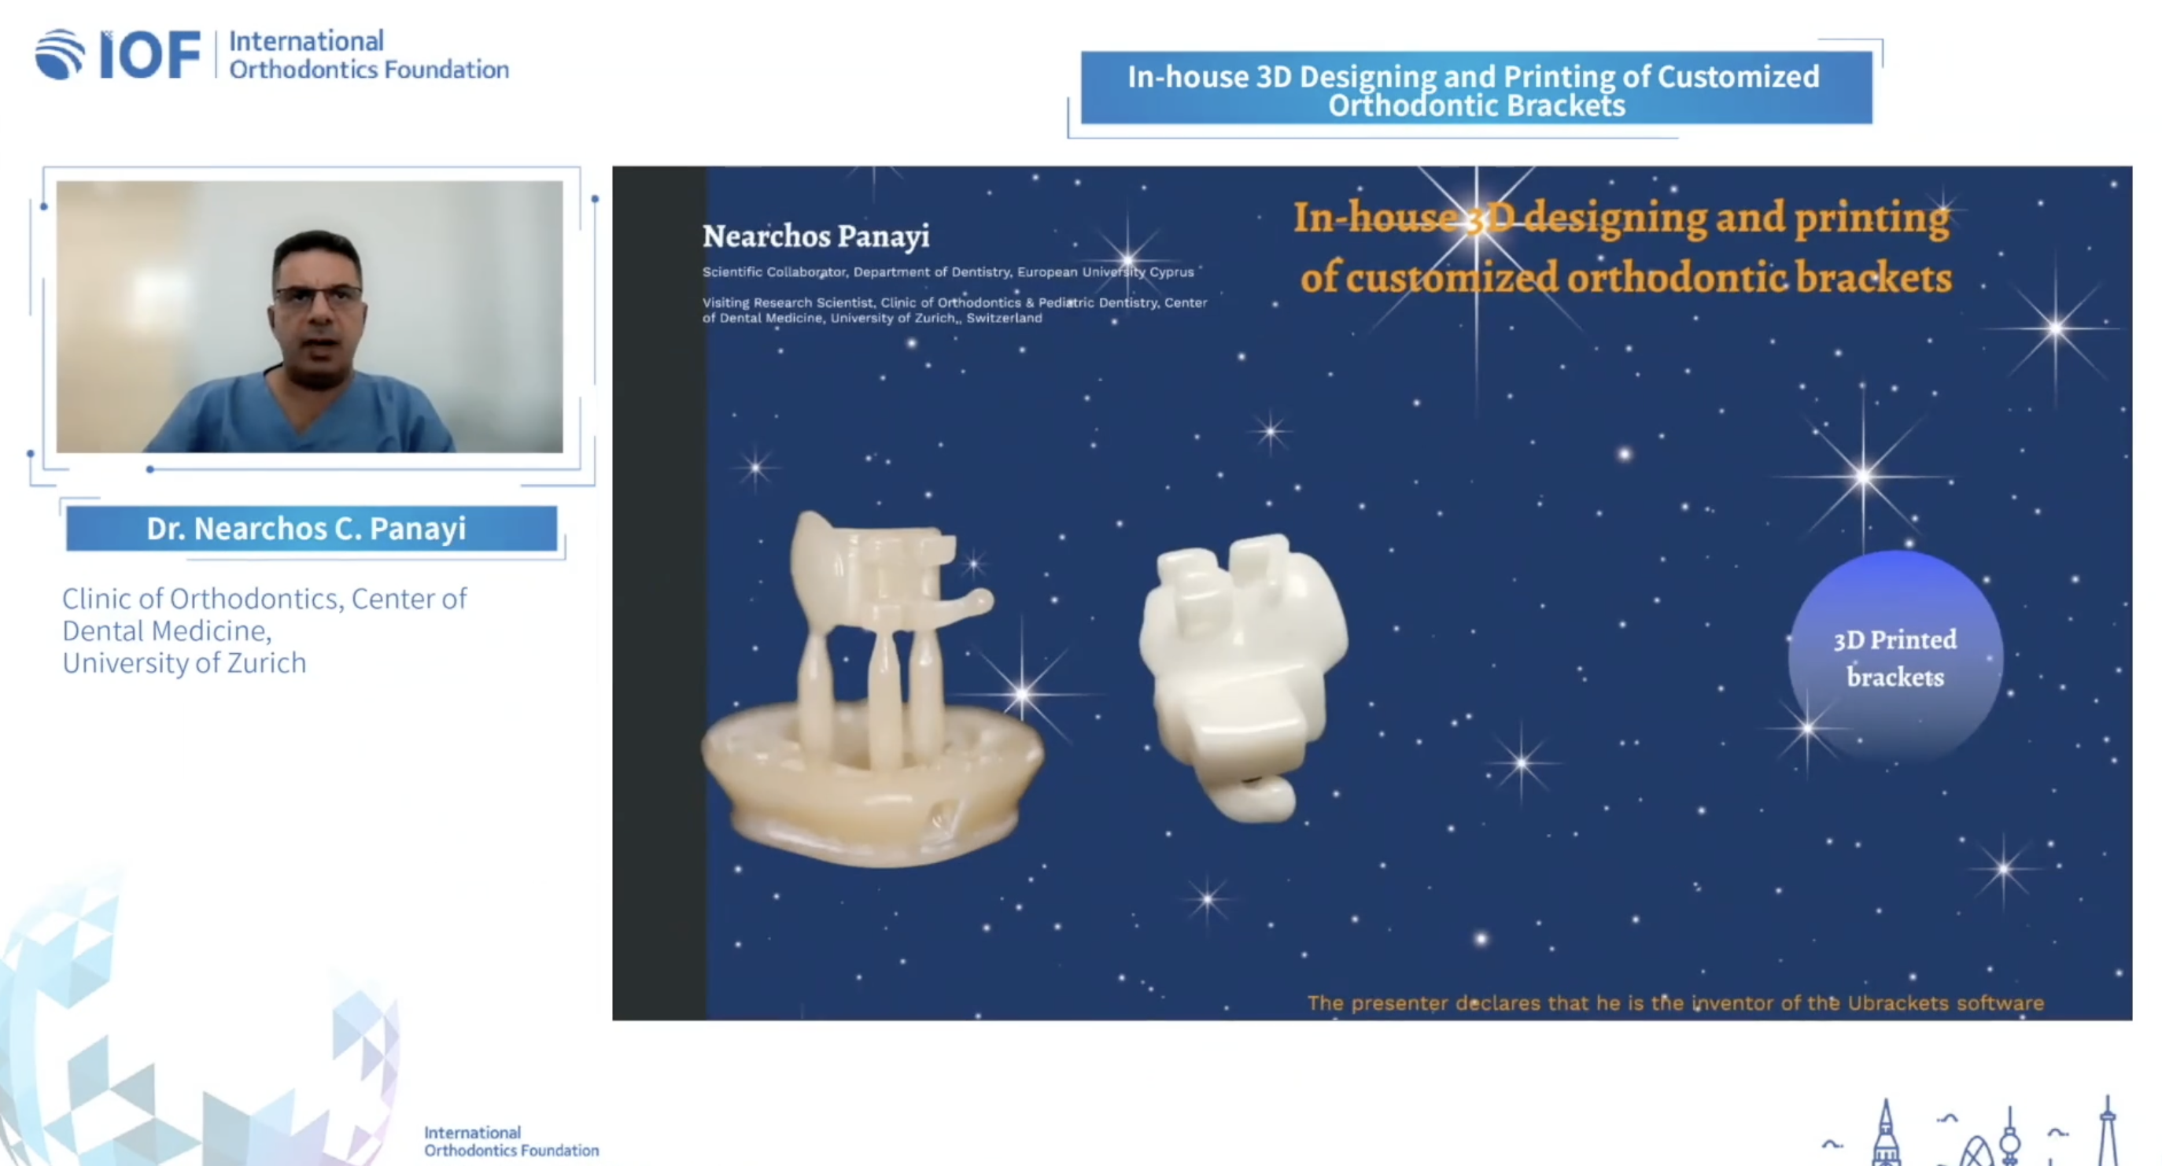Image resolution: width=2162 pixels, height=1166 pixels.
Task: Click the Nearchos Panayi name on slide
Action: point(816,237)
